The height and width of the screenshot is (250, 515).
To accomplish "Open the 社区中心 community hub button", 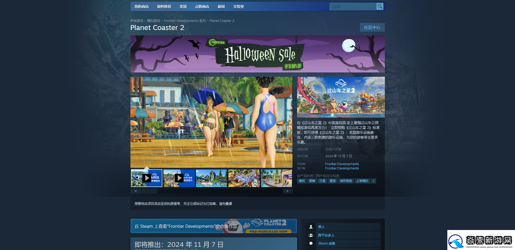I will coord(372,28).
